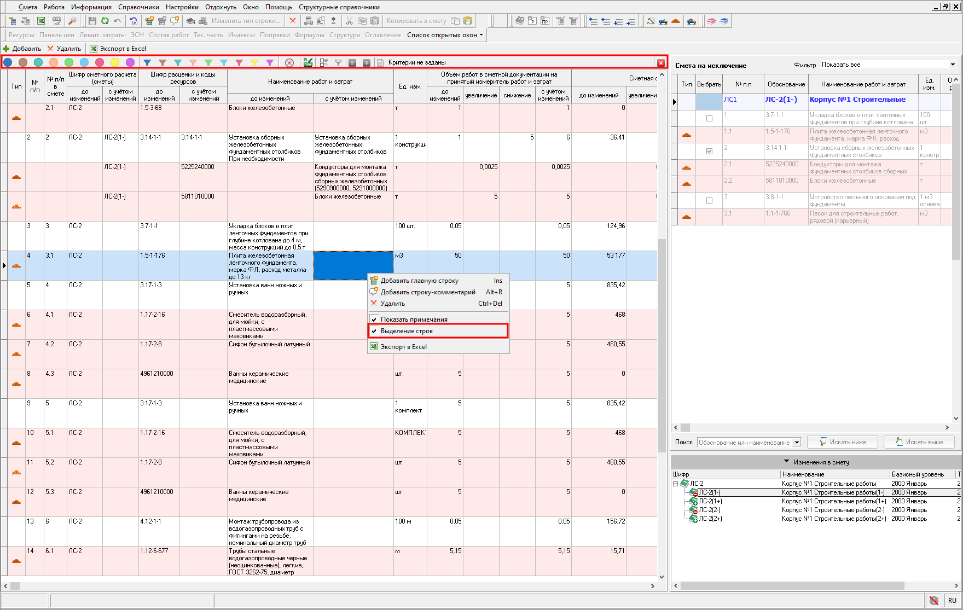
Task: Open the 'Структурные справочники' menu
Action: (x=339, y=7)
